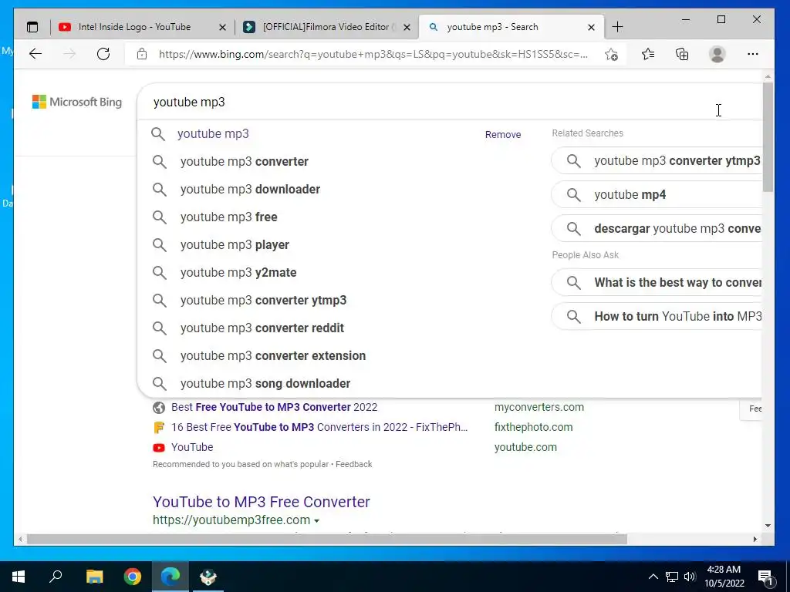Open Windows taskbar search
The image size is (790, 592).
pos(56,577)
